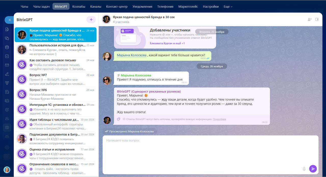
Task: Open the tasks checkbox icon in left sidebar
Action: pyautogui.click(x=7, y=56)
